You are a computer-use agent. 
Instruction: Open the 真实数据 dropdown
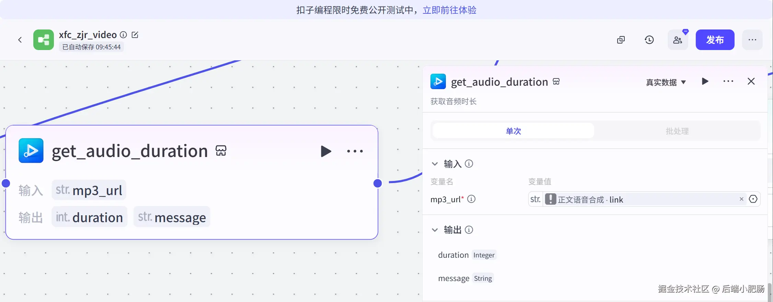(x=666, y=82)
